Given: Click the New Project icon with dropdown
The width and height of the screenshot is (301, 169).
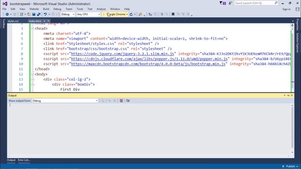Looking at the screenshot, I should click(x=22, y=15).
